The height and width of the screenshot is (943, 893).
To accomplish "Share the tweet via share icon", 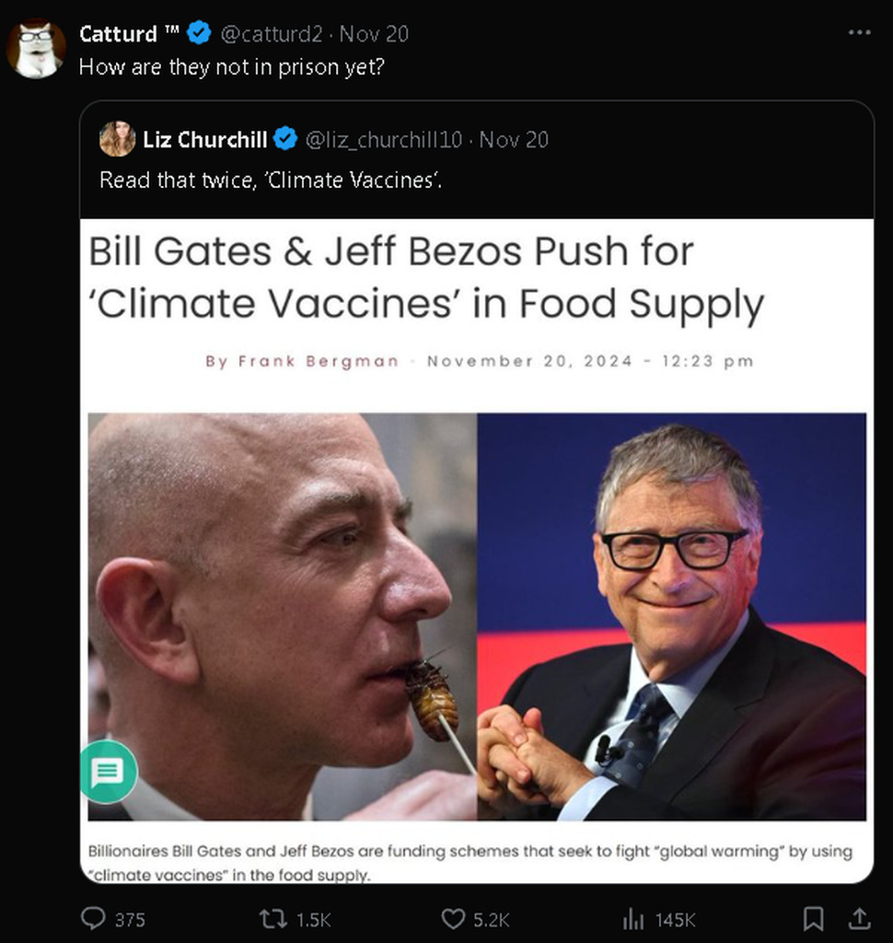I will [x=859, y=918].
